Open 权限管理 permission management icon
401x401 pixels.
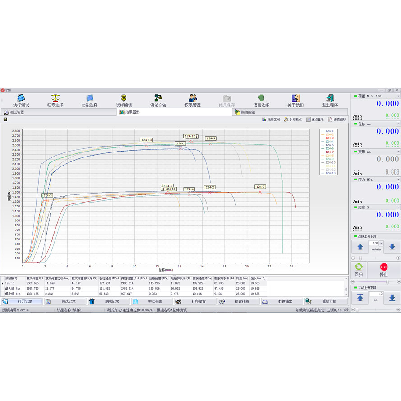(193, 98)
